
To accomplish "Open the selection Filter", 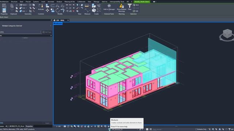I will (x=129, y=7).
